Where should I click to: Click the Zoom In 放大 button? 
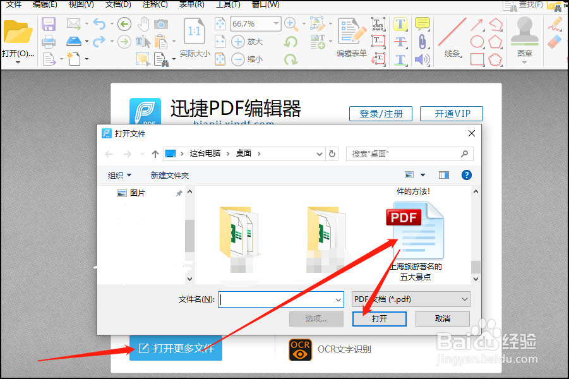[x=247, y=42]
